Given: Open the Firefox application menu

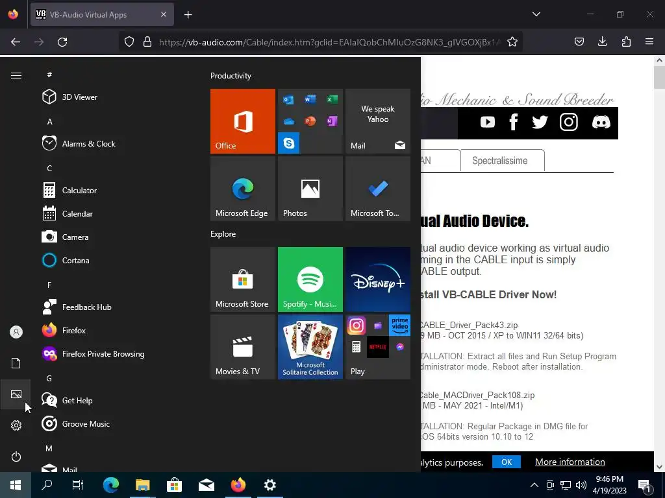Looking at the screenshot, I should click(x=649, y=41).
